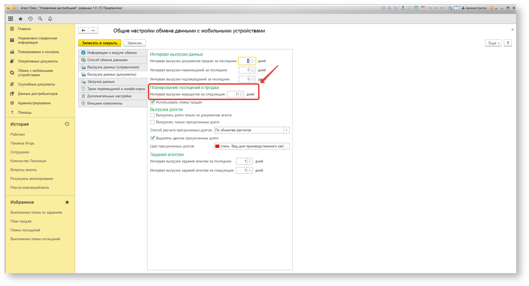
Task: Open Загрузка данных tab
Action: point(113,82)
